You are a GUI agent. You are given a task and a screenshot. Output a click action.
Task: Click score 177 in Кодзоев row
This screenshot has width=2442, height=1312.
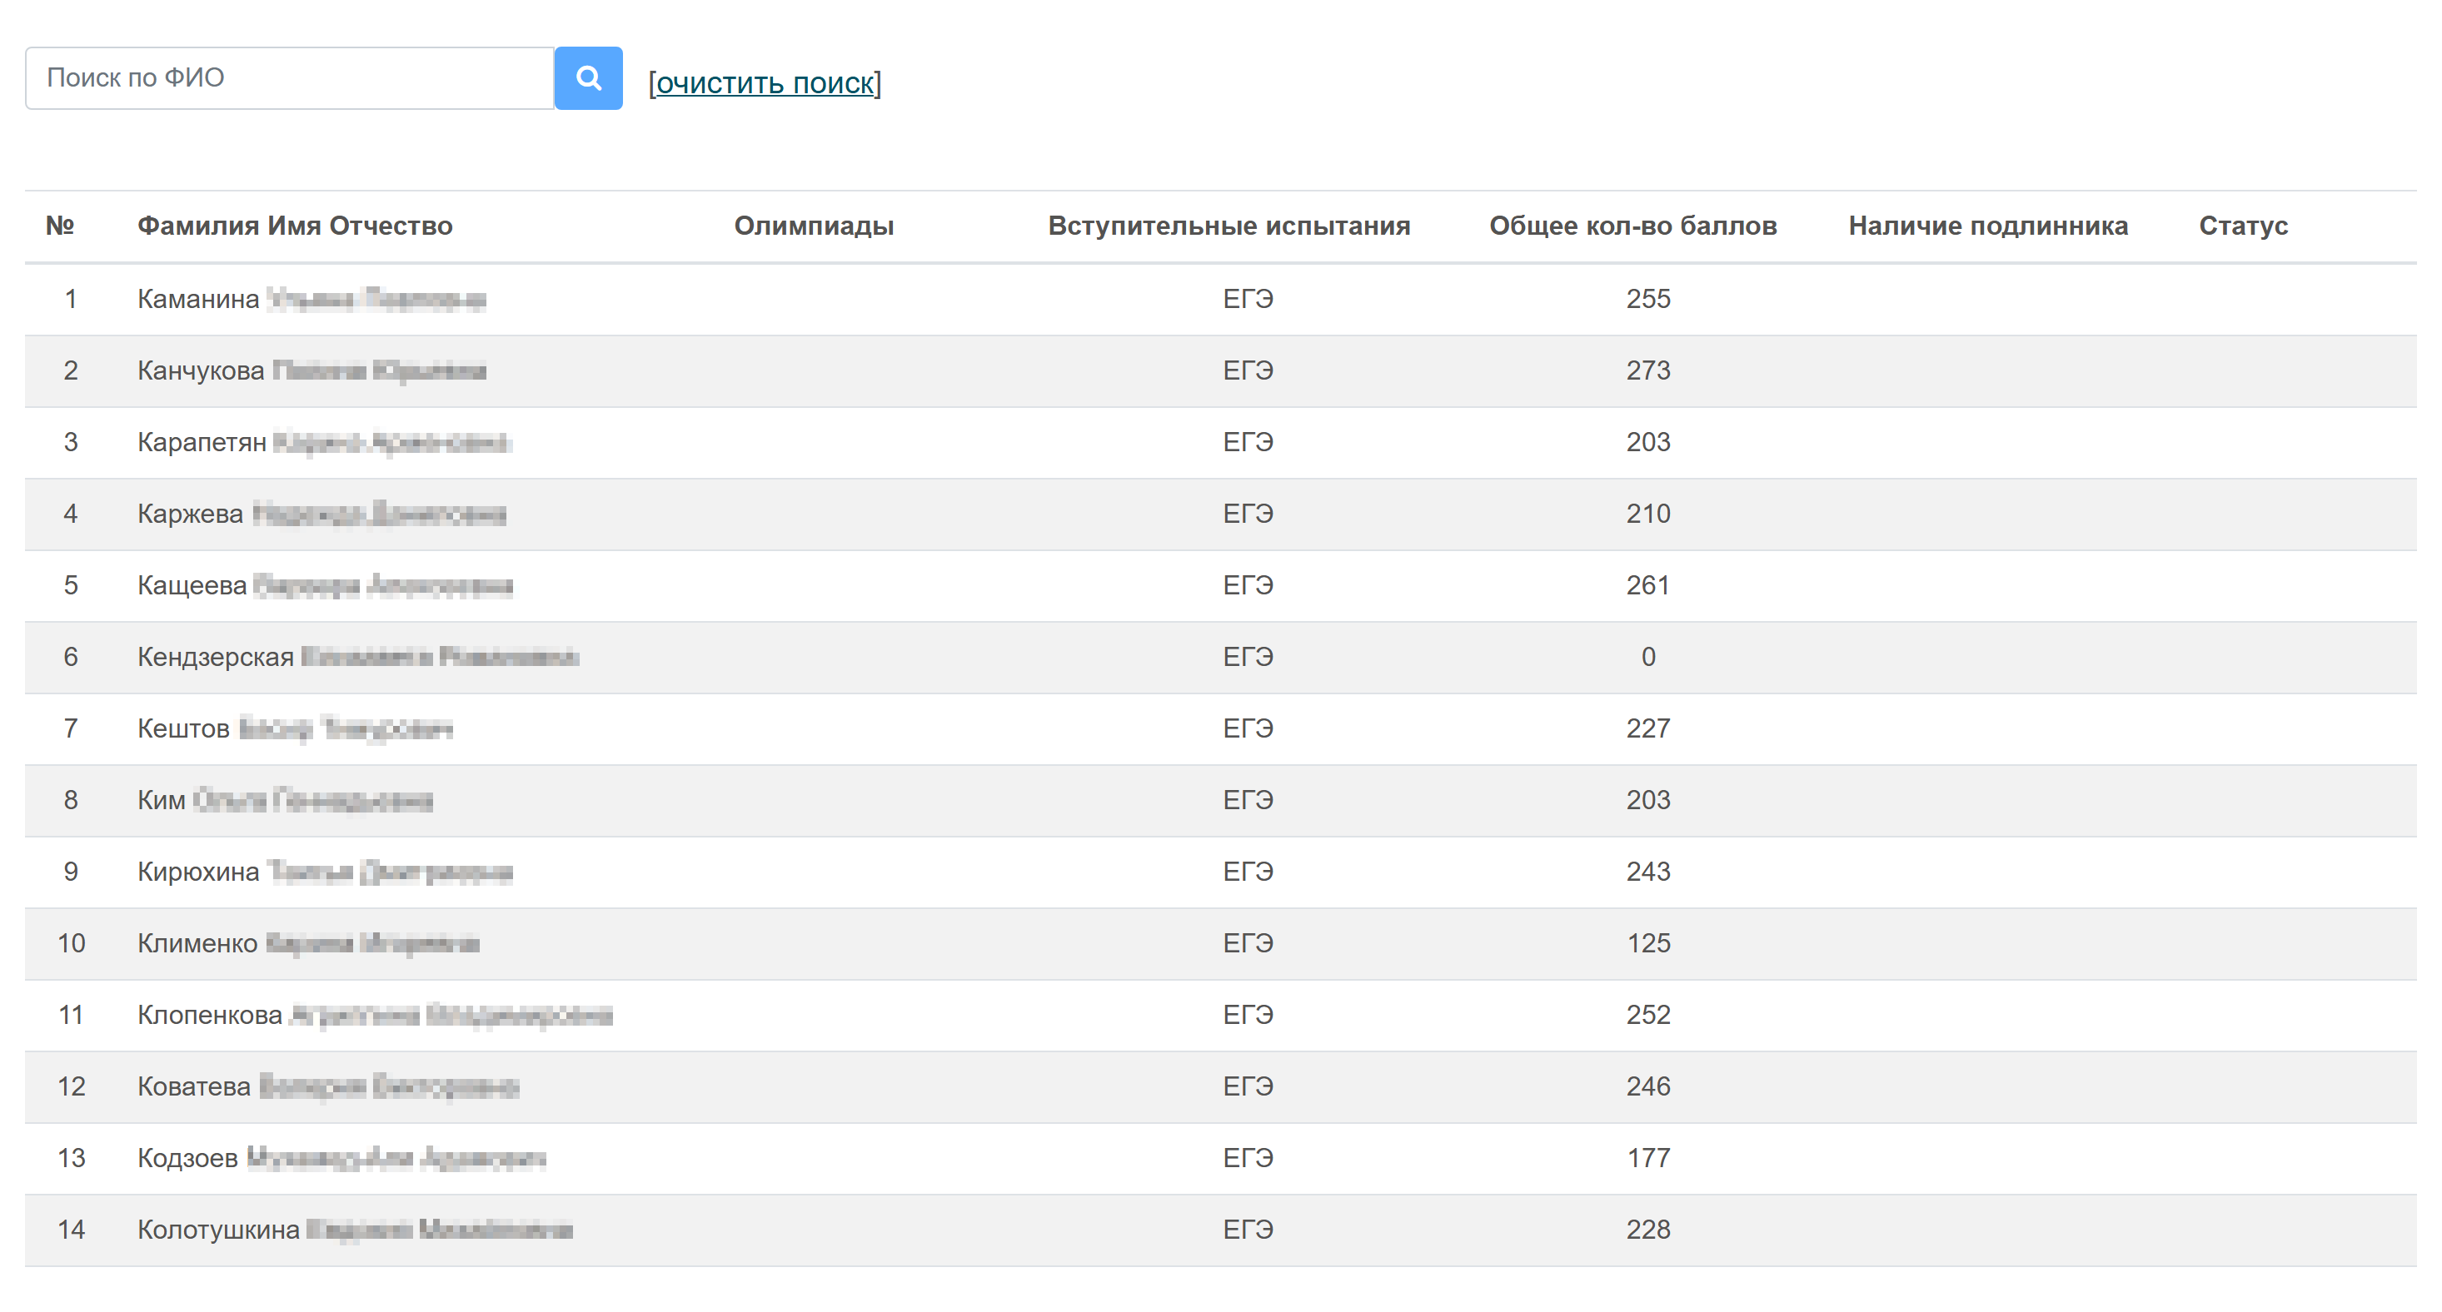(1647, 1158)
